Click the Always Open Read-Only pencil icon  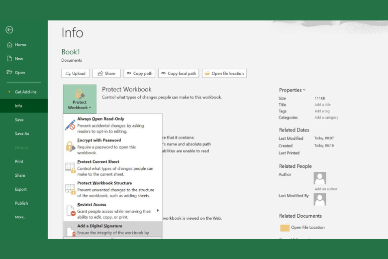70,125
